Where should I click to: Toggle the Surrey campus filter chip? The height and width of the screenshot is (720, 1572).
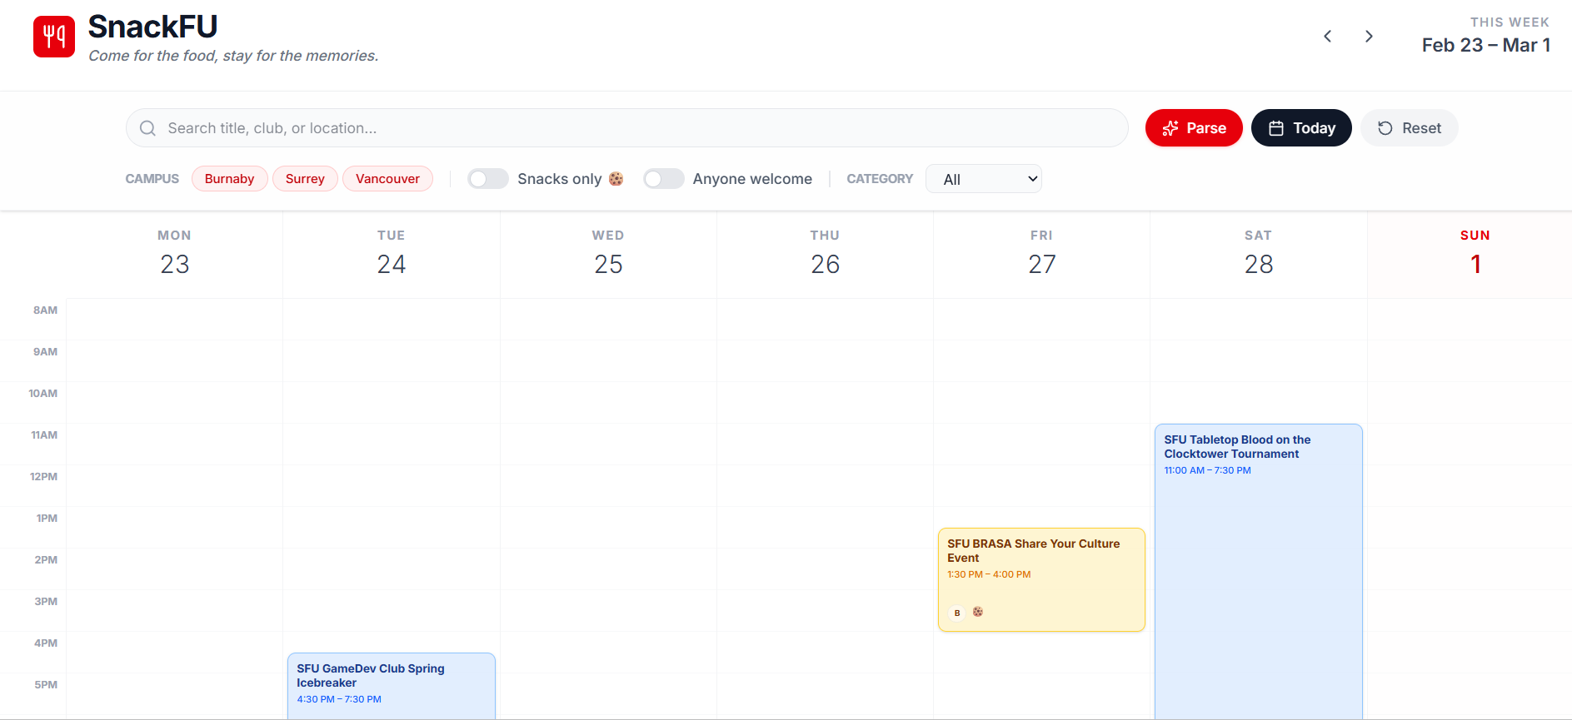305,179
